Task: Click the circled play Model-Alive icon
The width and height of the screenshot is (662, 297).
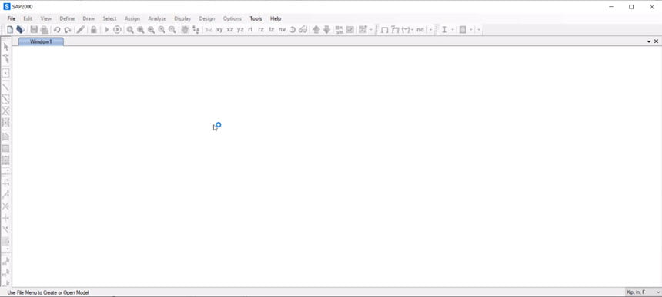Action: pyautogui.click(x=117, y=30)
